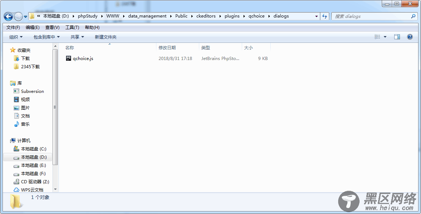Open the help question mark icon
This screenshot has width=421, height=214.
pyautogui.click(x=410, y=37)
